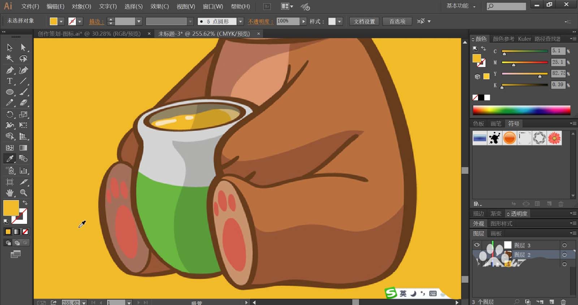Screen dimensions: 578x305
Task: Select the Zoom tool
Action: tap(23, 193)
